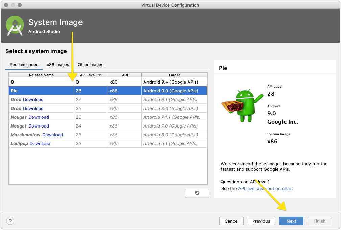
Task: Select the Q release row
Action: click(108, 82)
